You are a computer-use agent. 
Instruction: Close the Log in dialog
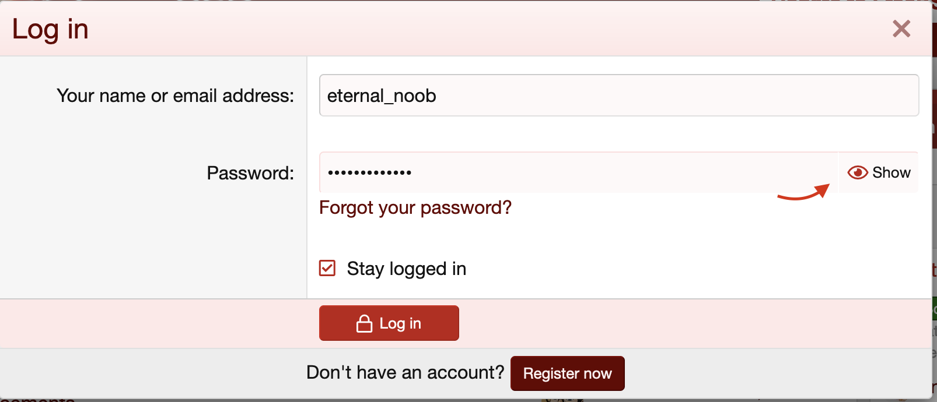pyautogui.click(x=901, y=29)
